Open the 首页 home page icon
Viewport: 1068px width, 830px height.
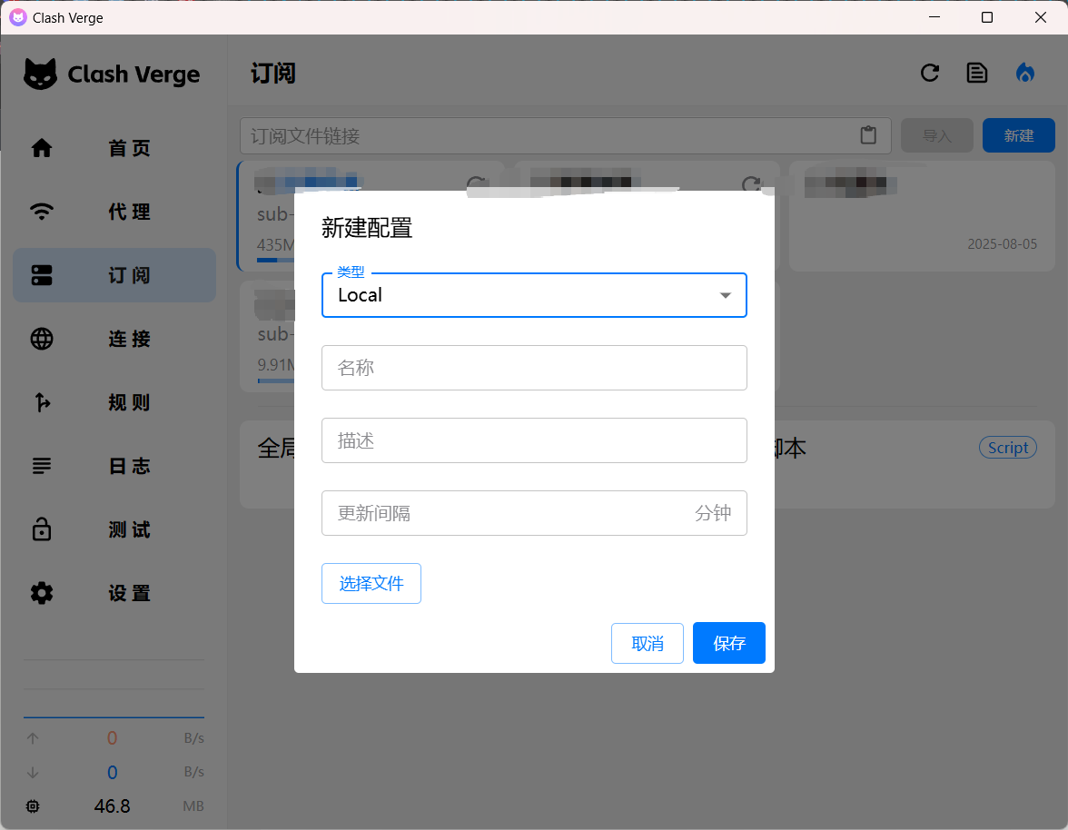(41, 148)
